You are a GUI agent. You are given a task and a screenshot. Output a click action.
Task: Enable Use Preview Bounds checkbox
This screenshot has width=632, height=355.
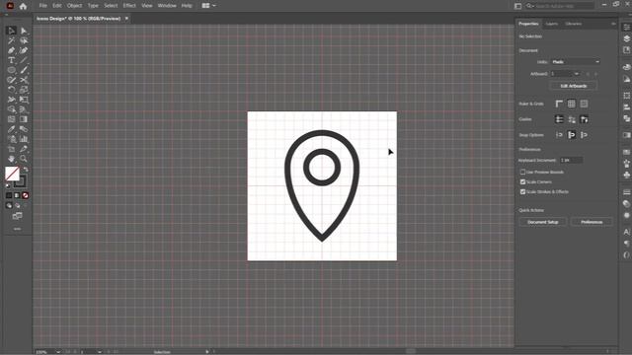pyautogui.click(x=522, y=172)
